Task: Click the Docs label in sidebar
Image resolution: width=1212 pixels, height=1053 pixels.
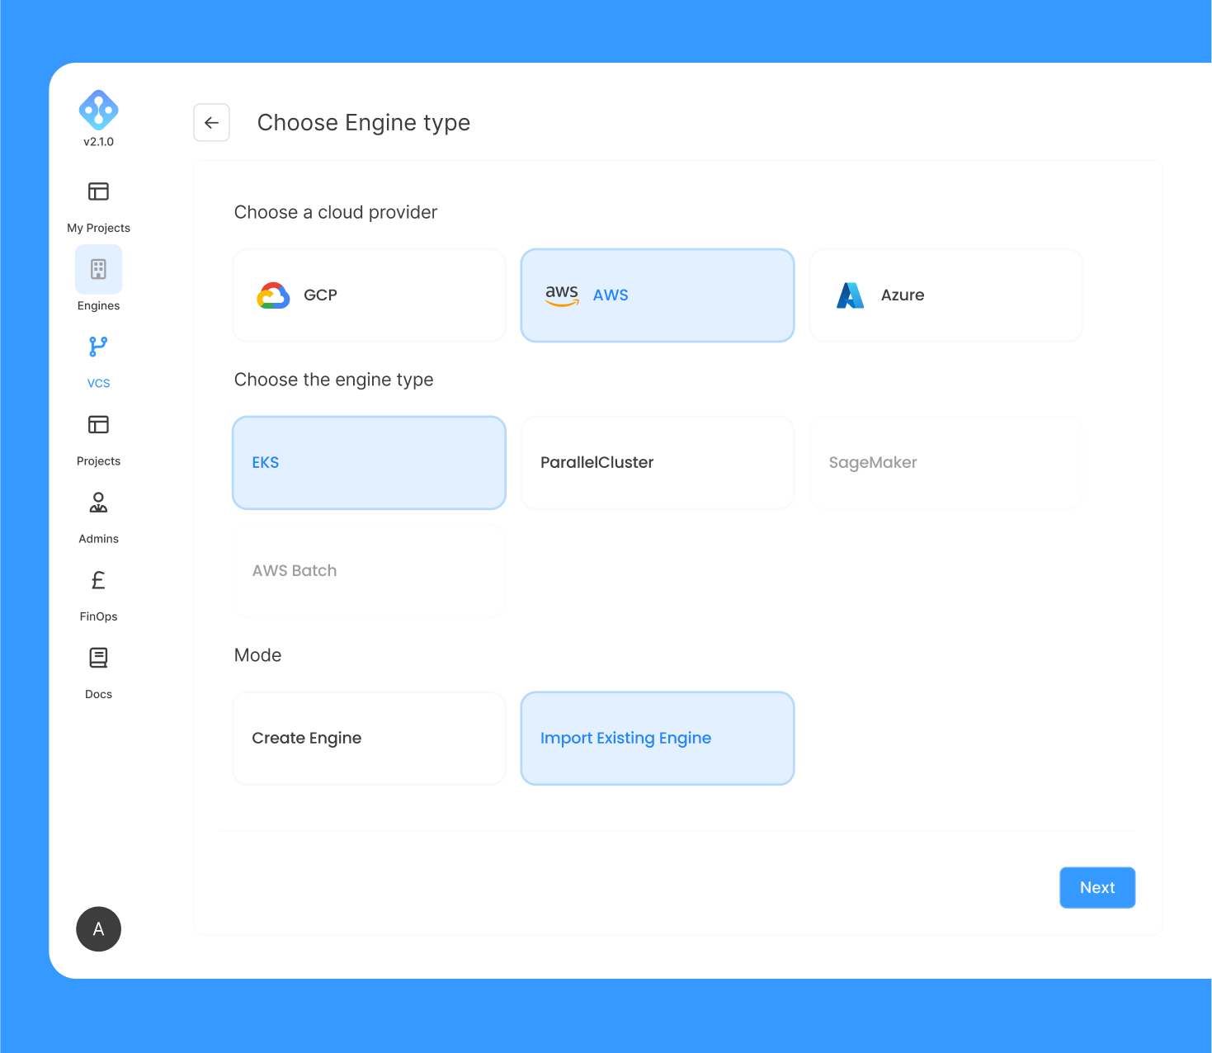Action: [x=98, y=694]
